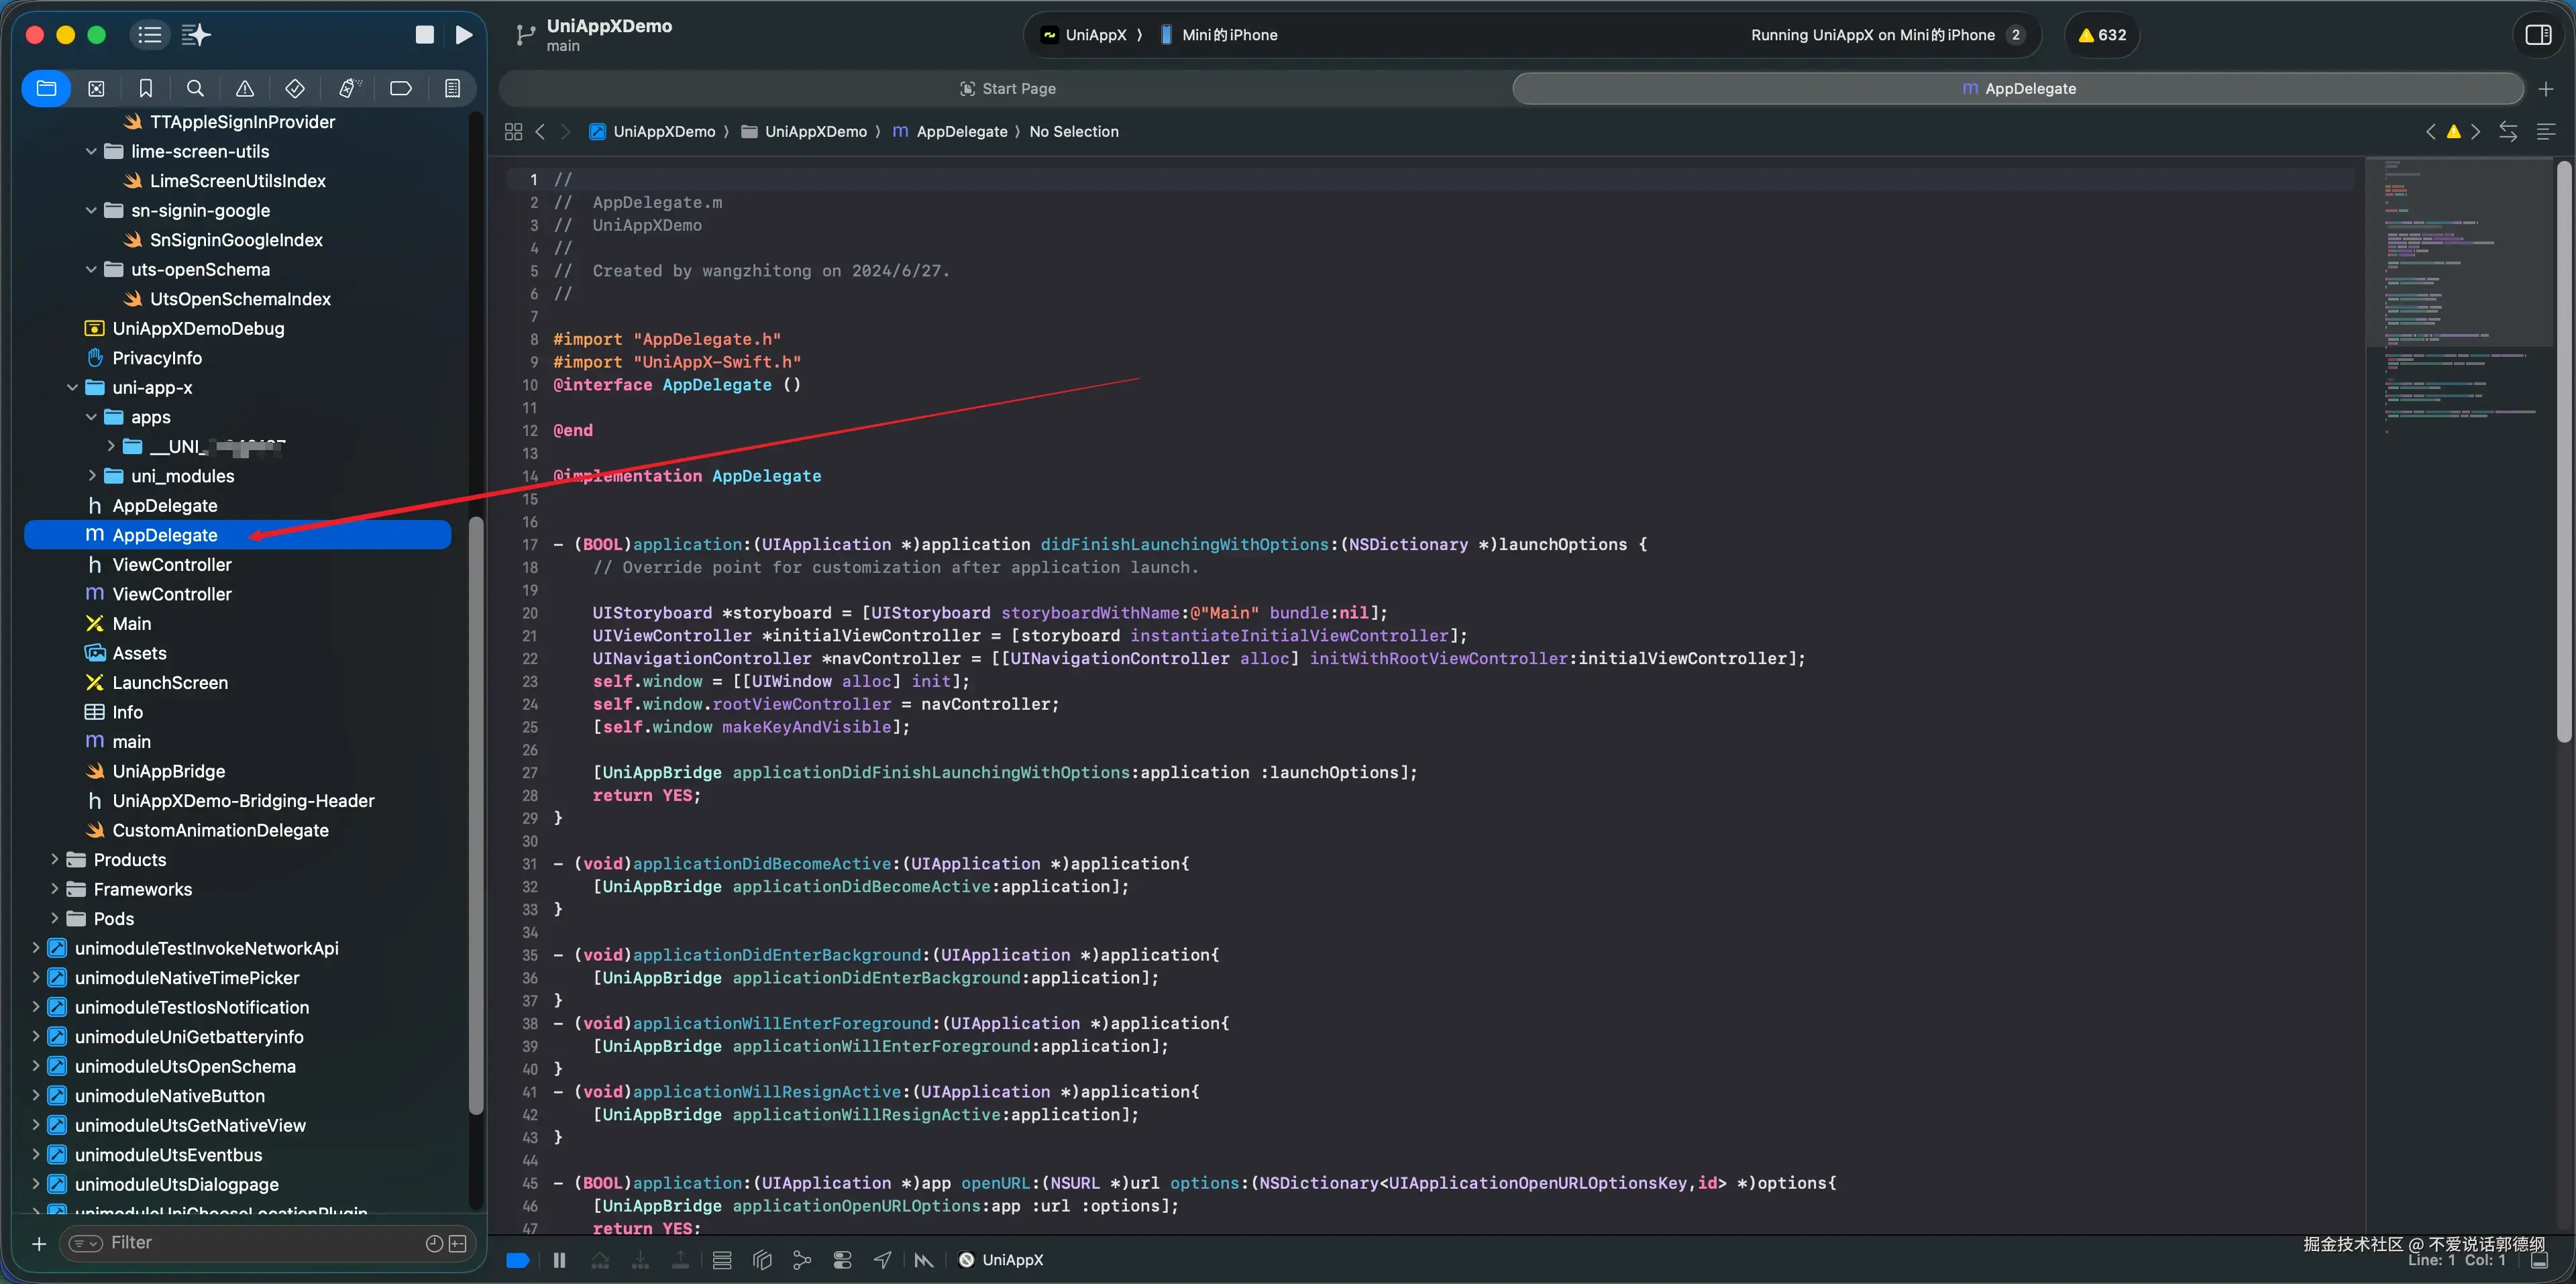This screenshot has width=2576, height=1284.
Task: Open the Debug View Hierarchy icon
Action: coord(762,1260)
